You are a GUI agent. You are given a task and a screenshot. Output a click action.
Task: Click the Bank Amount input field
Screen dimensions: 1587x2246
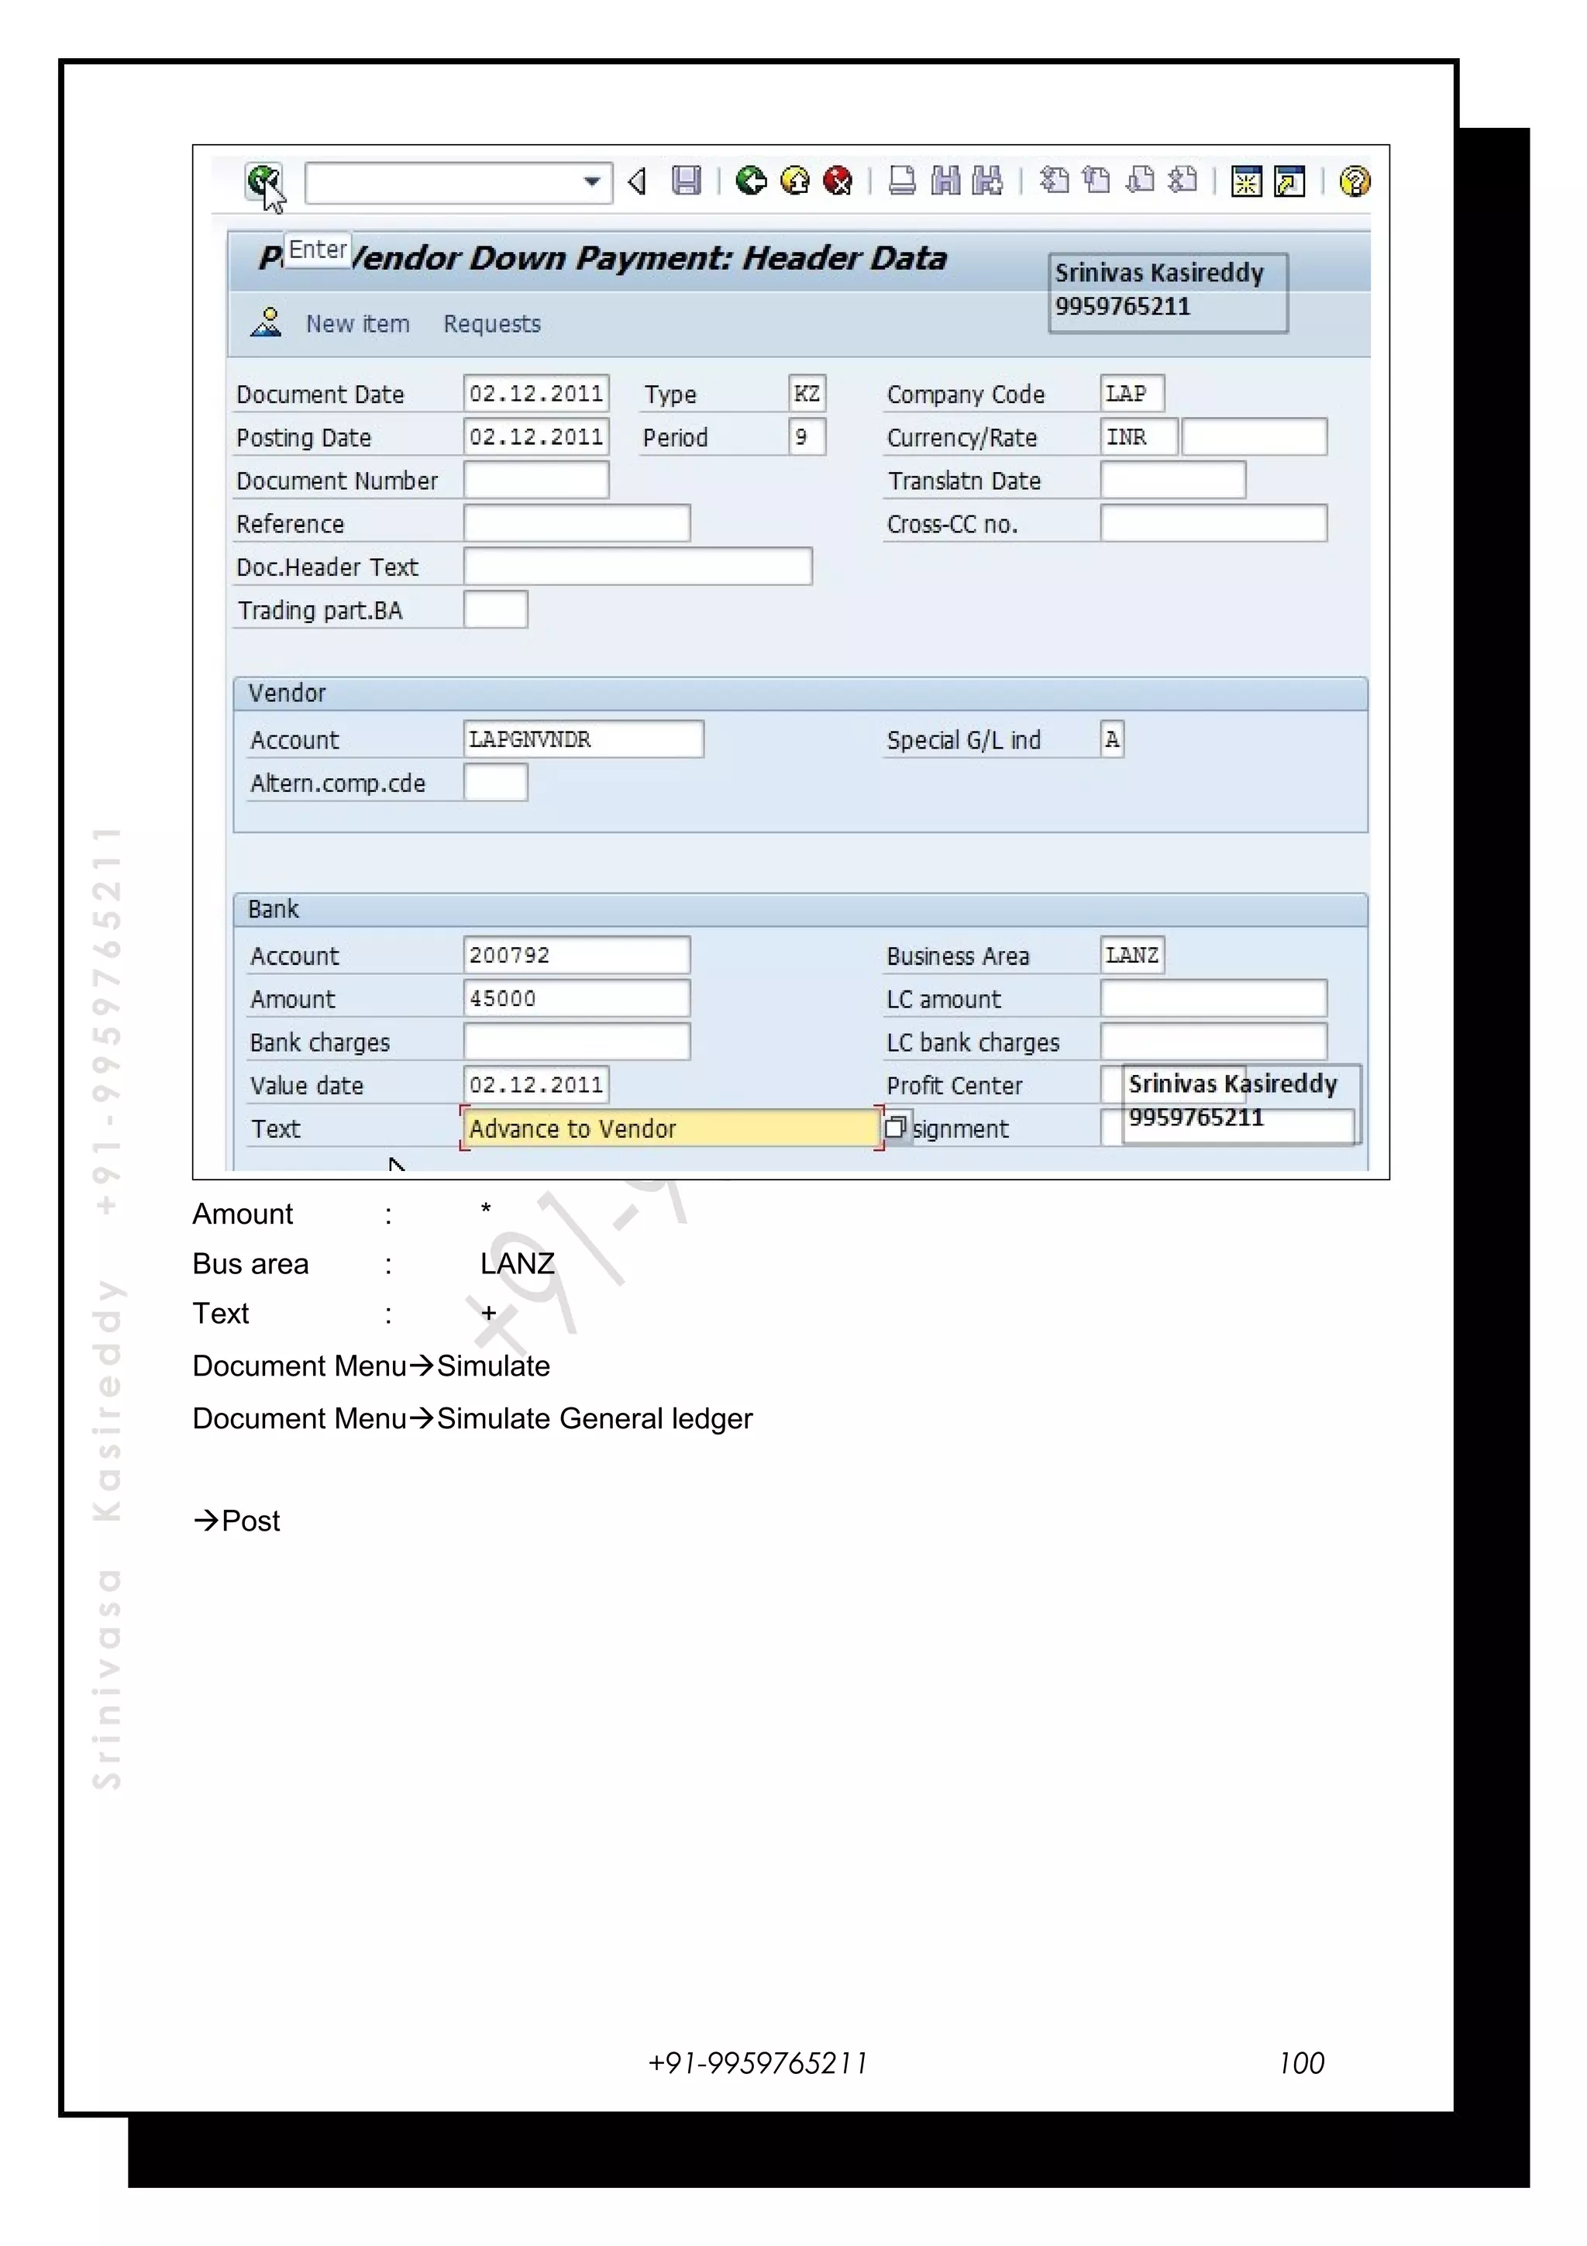click(576, 999)
